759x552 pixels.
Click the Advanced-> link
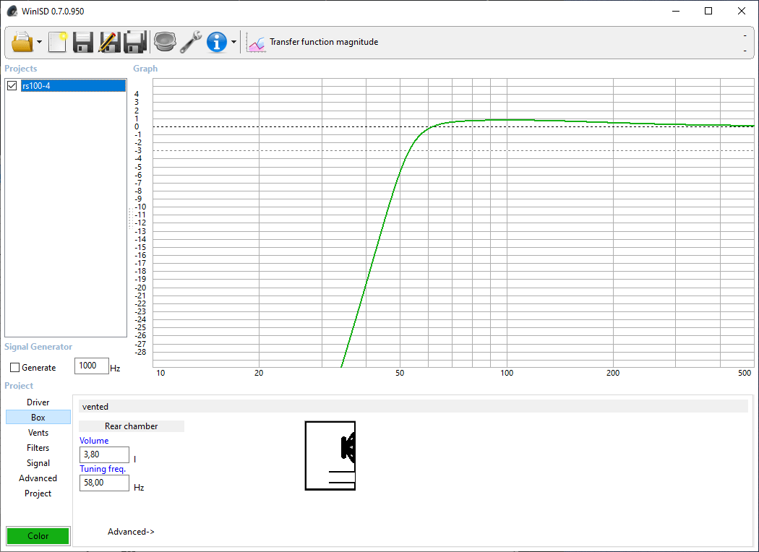(x=131, y=532)
